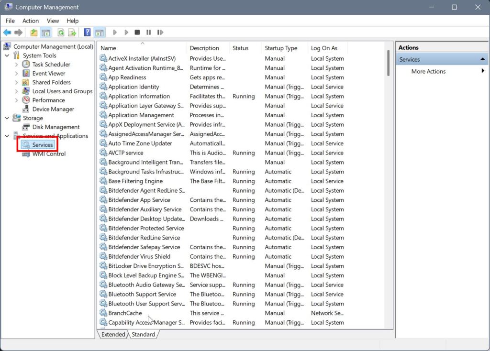This screenshot has width=490, height=351.
Task: Click the gear icon beside App Readiness
Action: (103, 77)
